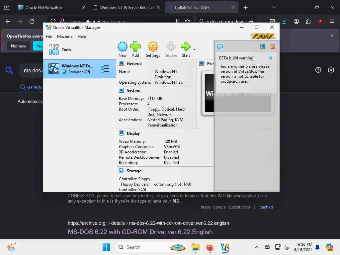Click the BETA badge in VirtualBox Manager
Screen dimensions: 340x255
point(263,36)
